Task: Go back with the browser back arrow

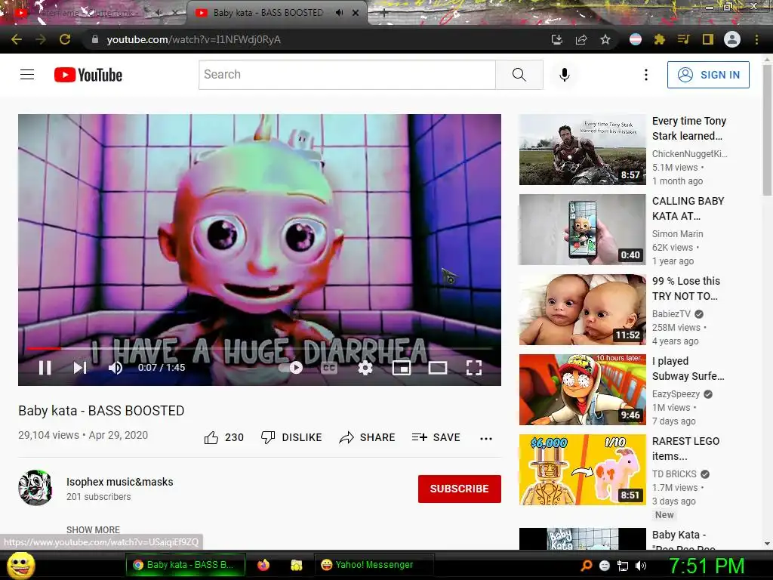Action: (17, 39)
